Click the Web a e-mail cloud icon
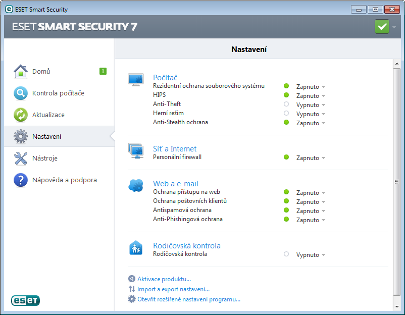The image size is (405, 315). 136,185
